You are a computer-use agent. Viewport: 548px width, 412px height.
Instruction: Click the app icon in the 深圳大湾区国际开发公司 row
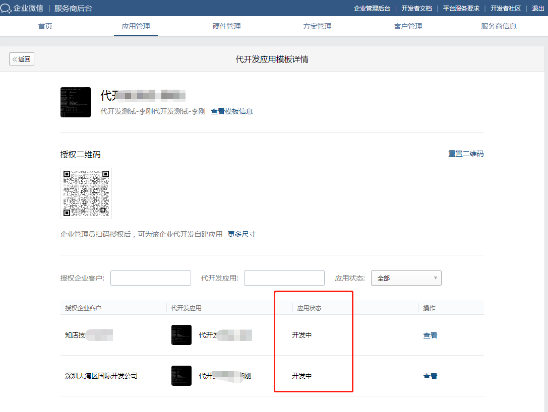click(x=181, y=376)
